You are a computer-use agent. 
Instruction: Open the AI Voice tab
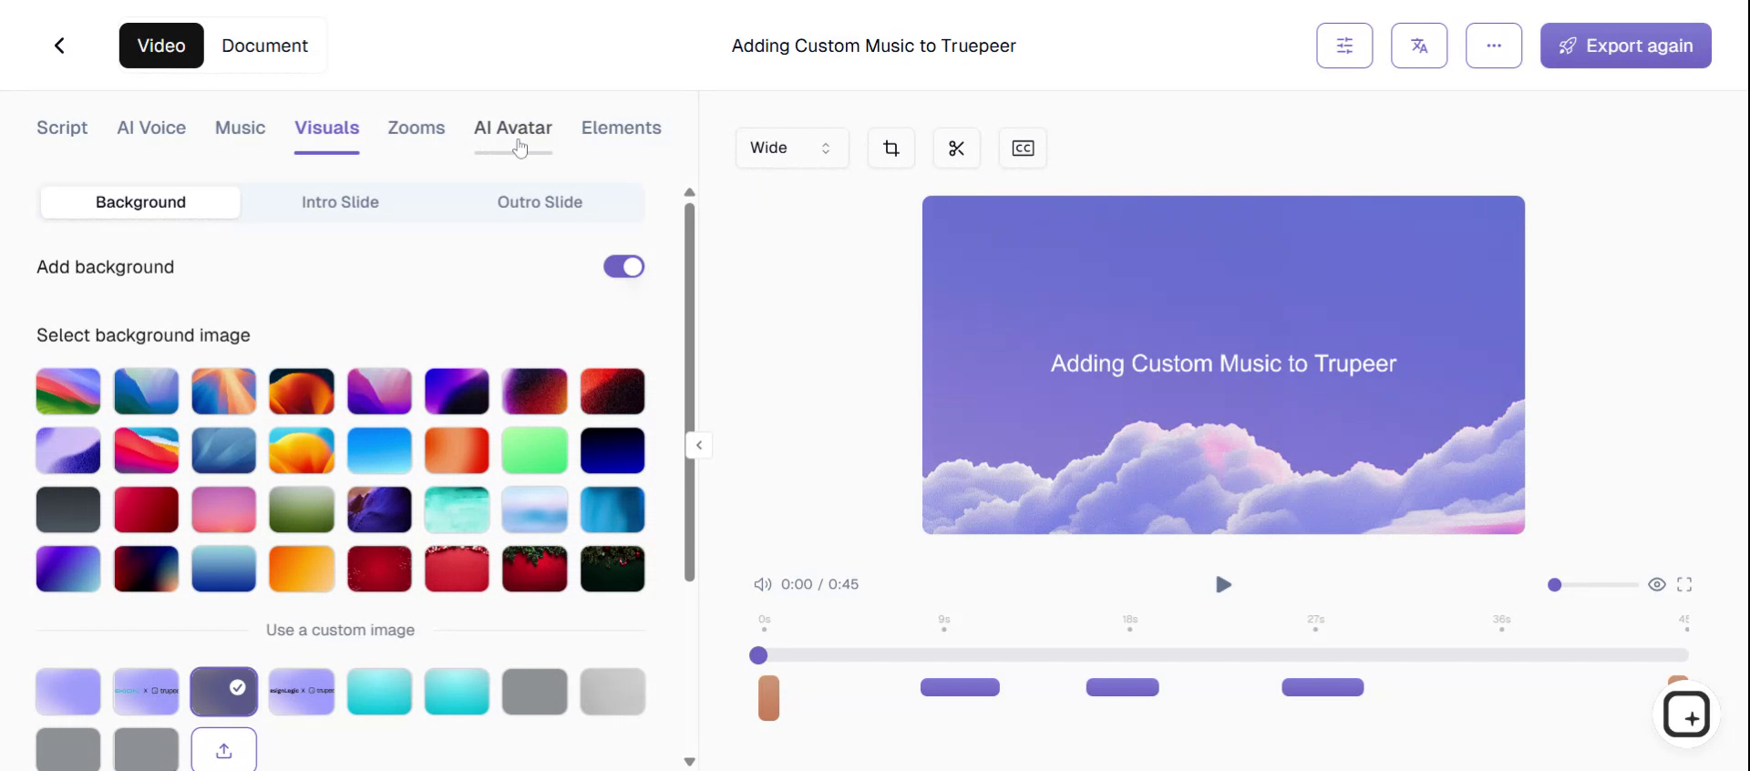click(x=151, y=128)
